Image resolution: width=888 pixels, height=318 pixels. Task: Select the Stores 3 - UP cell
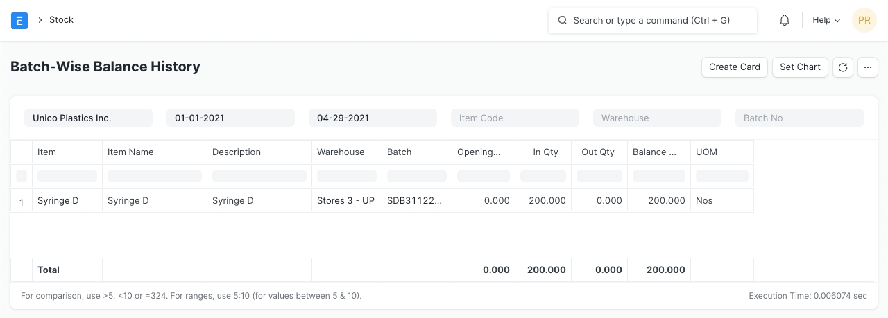click(345, 200)
